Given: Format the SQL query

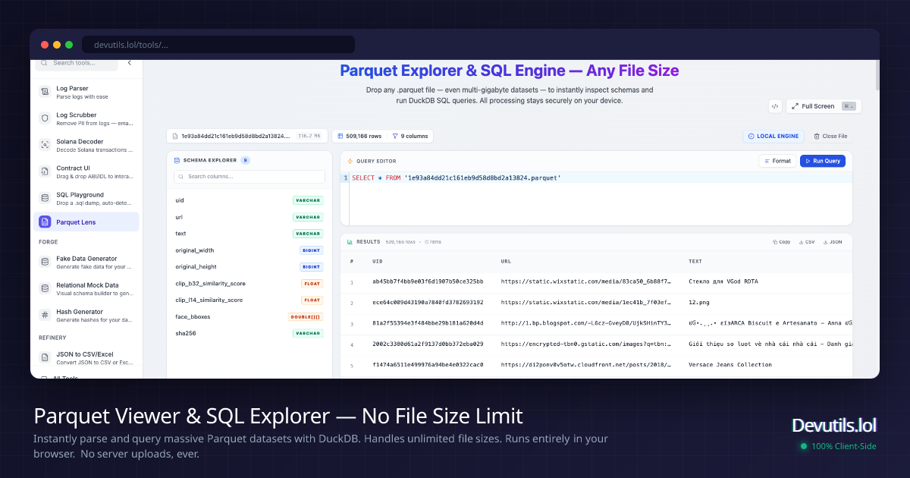Looking at the screenshot, I should coord(777,161).
